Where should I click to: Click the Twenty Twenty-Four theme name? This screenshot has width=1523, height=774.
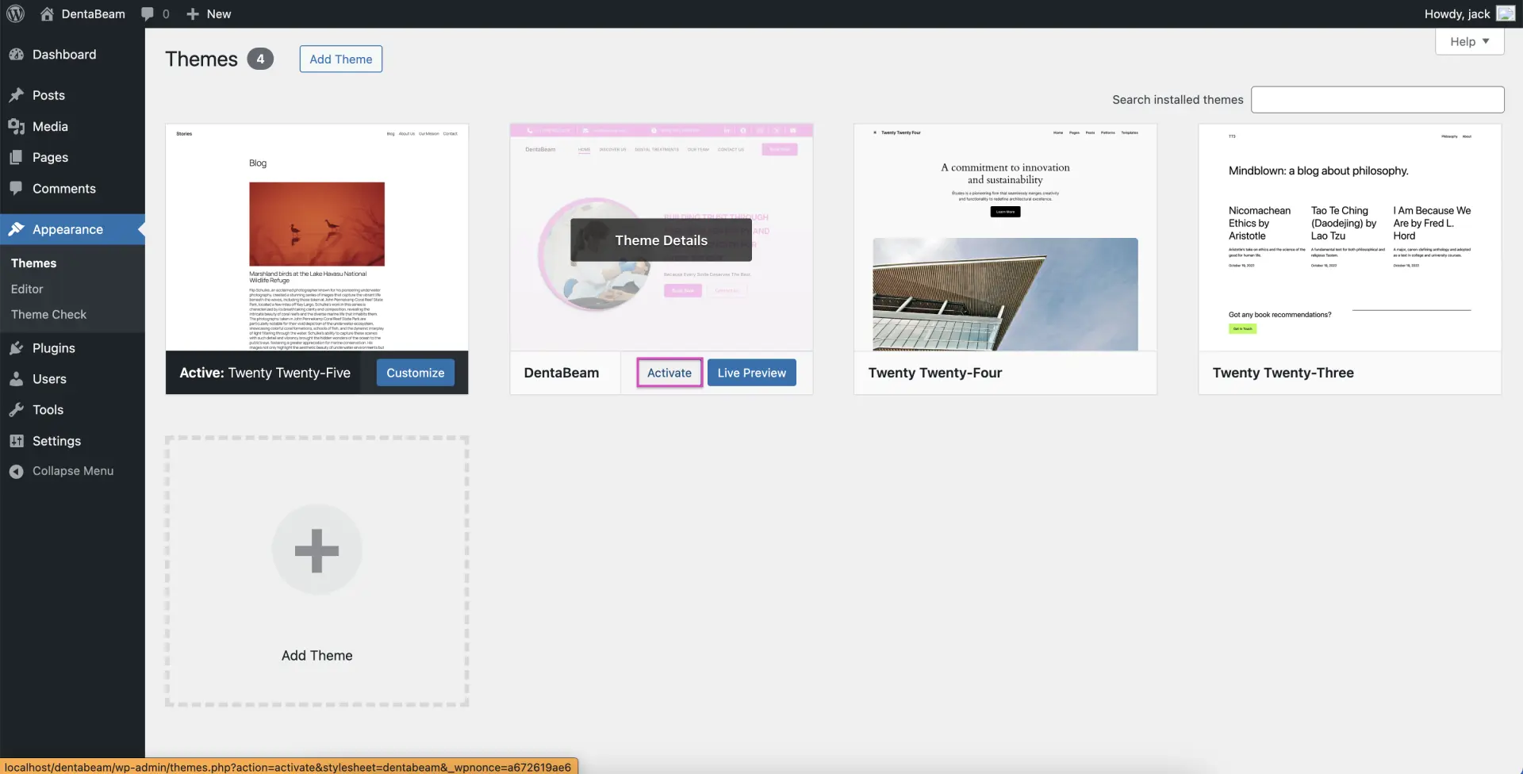[x=935, y=373]
